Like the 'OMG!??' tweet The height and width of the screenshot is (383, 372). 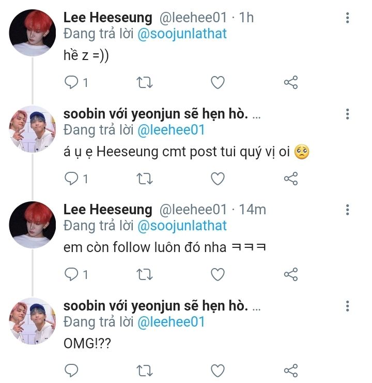coord(218,371)
